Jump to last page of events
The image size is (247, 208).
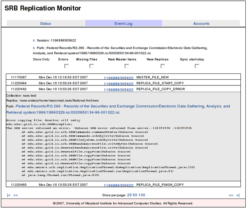pos(238,195)
